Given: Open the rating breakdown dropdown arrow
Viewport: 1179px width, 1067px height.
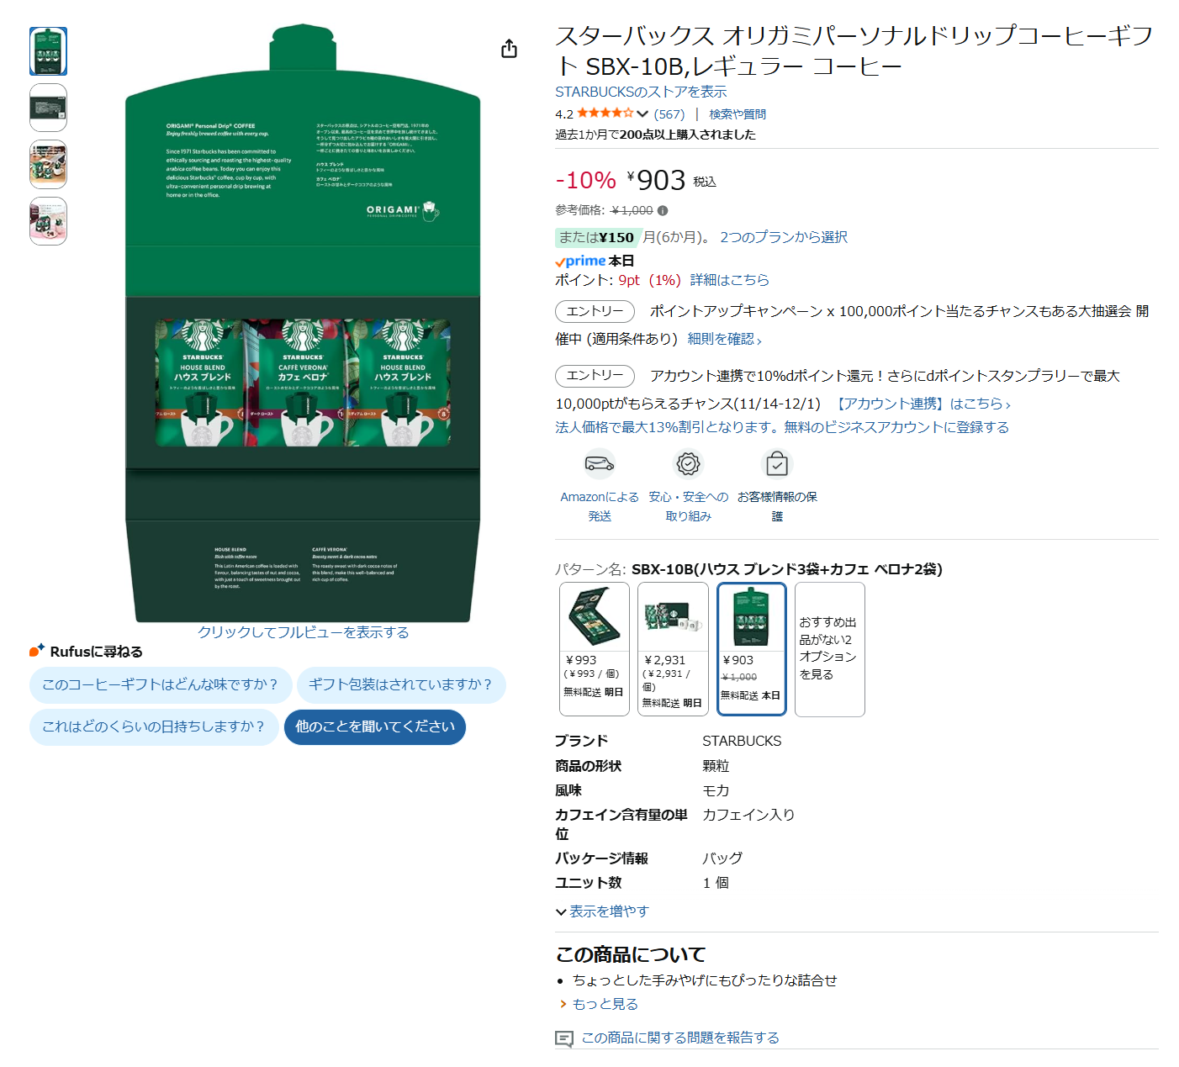Looking at the screenshot, I should pyautogui.click(x=642, y=114).
